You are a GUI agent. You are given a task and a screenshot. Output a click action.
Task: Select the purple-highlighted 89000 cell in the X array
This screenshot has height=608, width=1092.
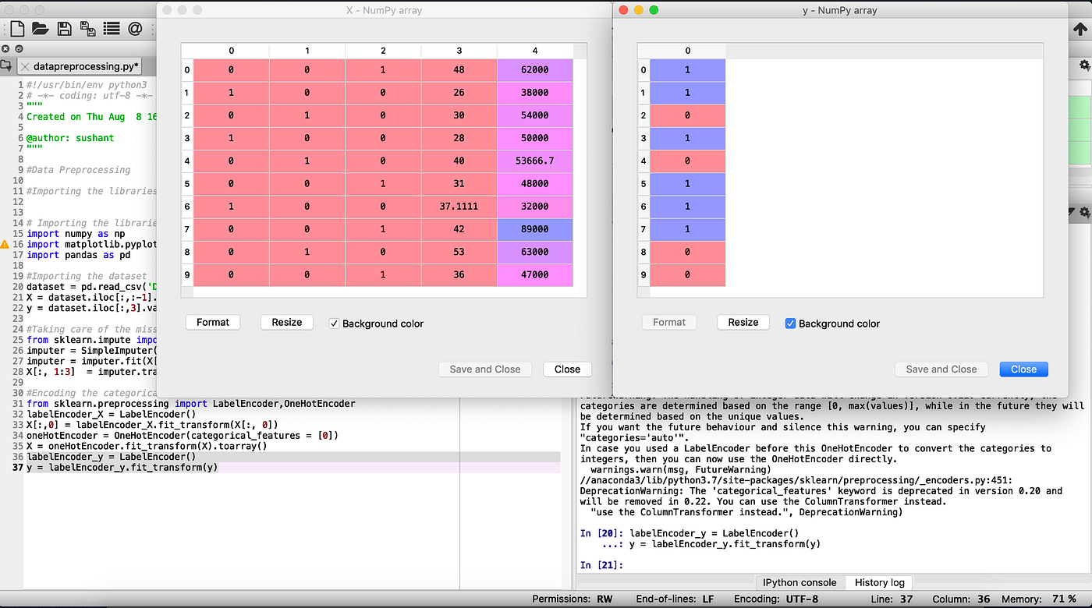coord(534,229)
